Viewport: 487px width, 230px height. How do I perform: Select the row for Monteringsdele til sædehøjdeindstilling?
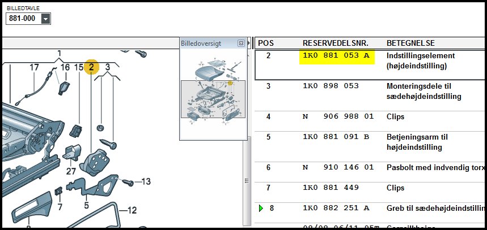click(369, 91)
